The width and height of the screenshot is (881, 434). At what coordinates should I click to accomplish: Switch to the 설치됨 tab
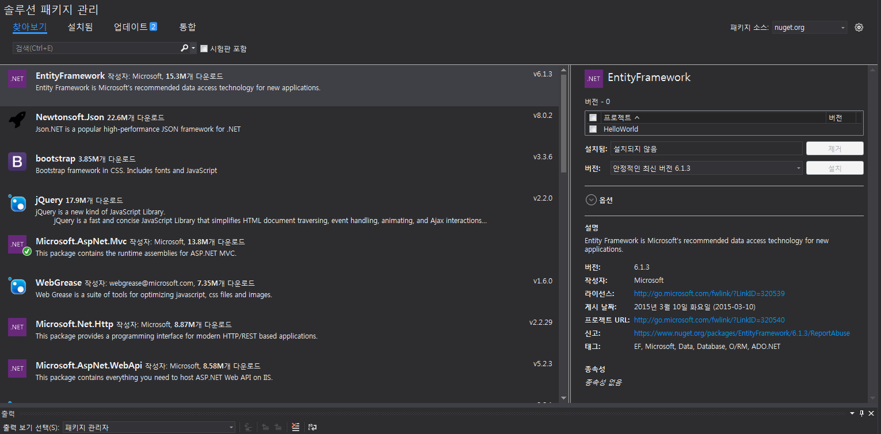point(80,27)
